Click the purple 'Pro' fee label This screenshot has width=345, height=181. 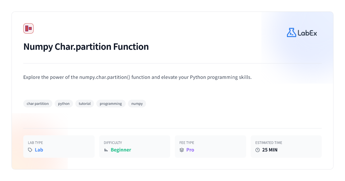pyautogui.click(x=190, y=150)
